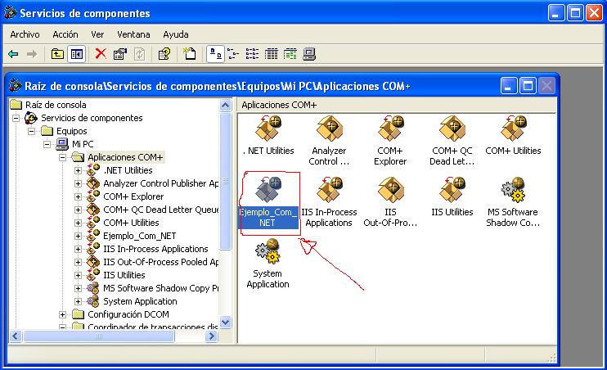
Task: Click tree pane scroll left arrow
Action: coord(16,336)
